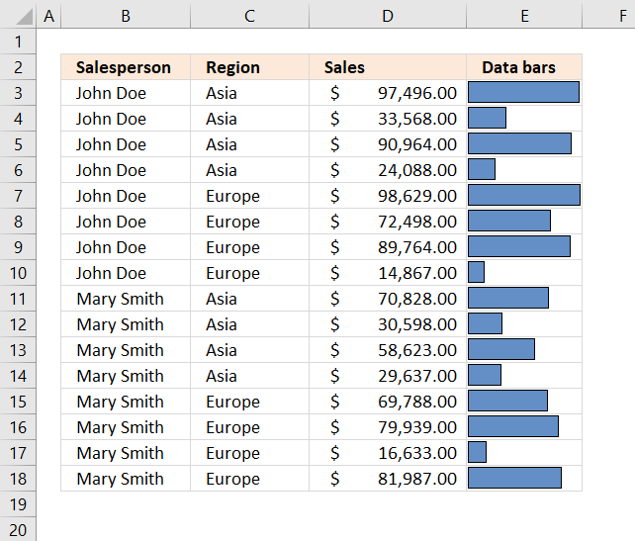Select Mary Smith in row 18
Screen dimensions: 635x541
click(126, 479)
